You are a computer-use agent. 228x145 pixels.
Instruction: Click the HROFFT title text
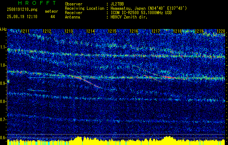coord(37,3)
